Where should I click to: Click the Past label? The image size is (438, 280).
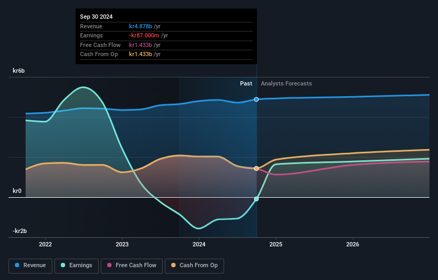(246, 83)
